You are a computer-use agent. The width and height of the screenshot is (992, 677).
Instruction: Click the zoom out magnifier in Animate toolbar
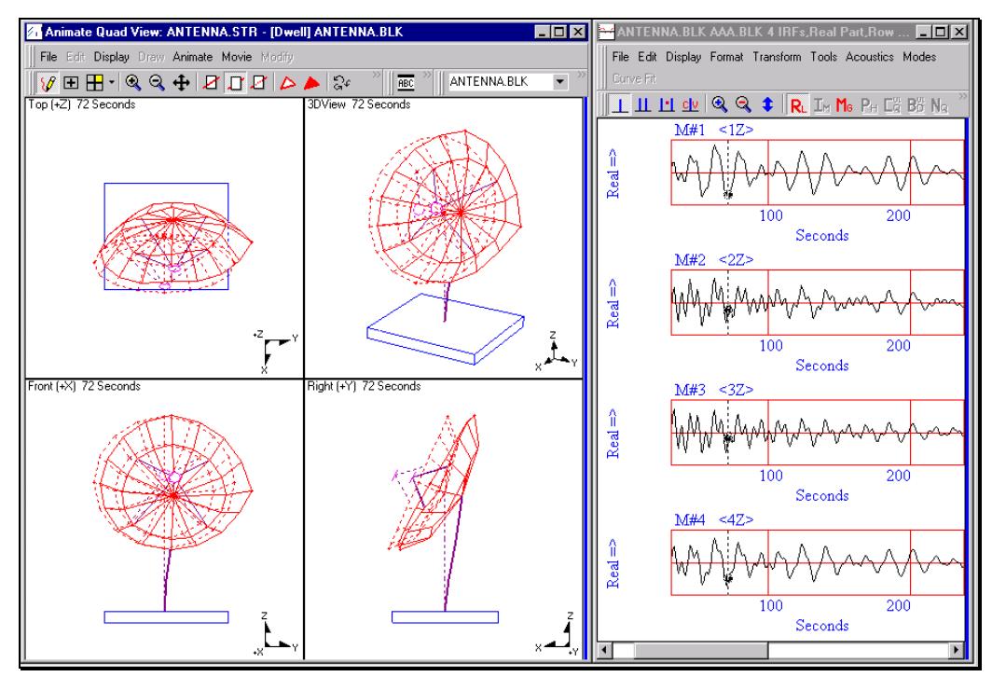coord(157,77)
